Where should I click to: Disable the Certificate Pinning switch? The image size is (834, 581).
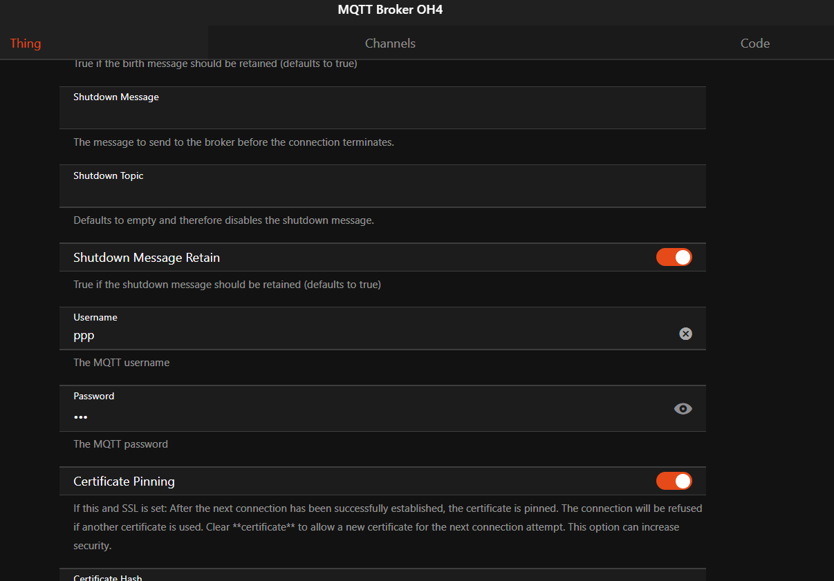click(674, 481)
